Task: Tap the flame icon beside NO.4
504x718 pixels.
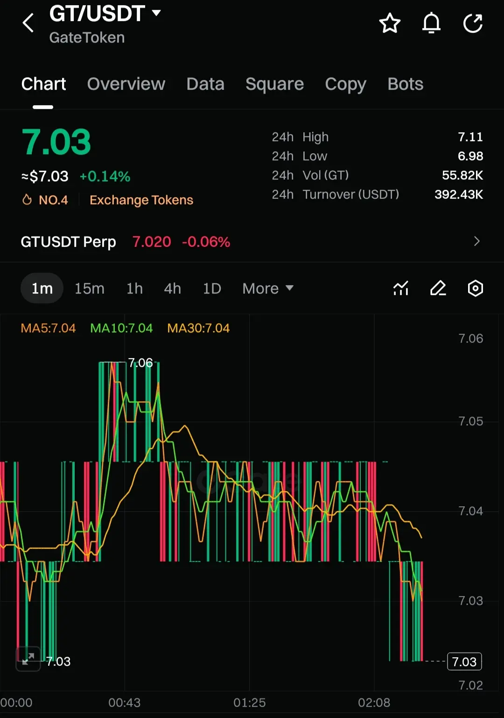Action: (27, 200)
